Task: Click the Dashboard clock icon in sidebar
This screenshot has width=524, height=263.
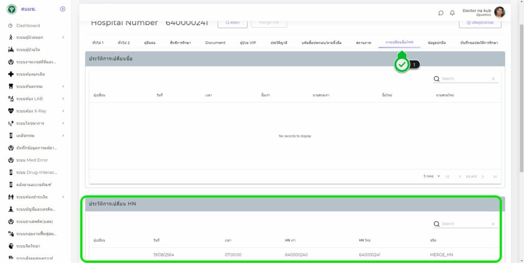Action: tap(11, 26)
